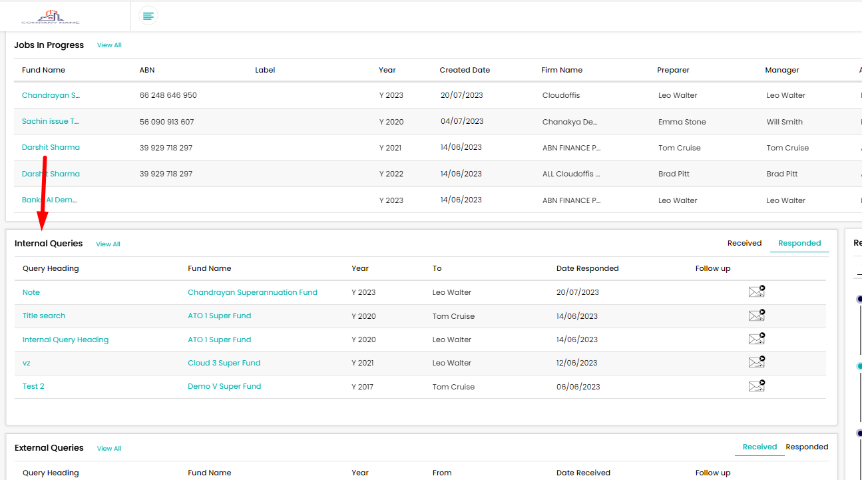The image size is (862, 480).
Task: Click follow-up envelope icon in vz row
Action: [757, 362]
